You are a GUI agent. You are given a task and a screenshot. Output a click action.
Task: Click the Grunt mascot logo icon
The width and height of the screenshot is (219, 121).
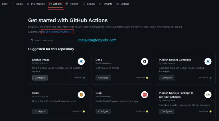coord(81,95)
